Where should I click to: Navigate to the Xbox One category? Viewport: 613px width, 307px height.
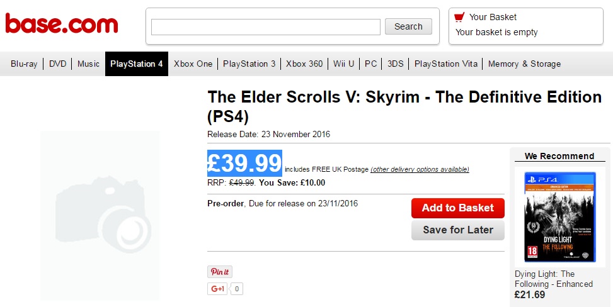tap(193, 64)
